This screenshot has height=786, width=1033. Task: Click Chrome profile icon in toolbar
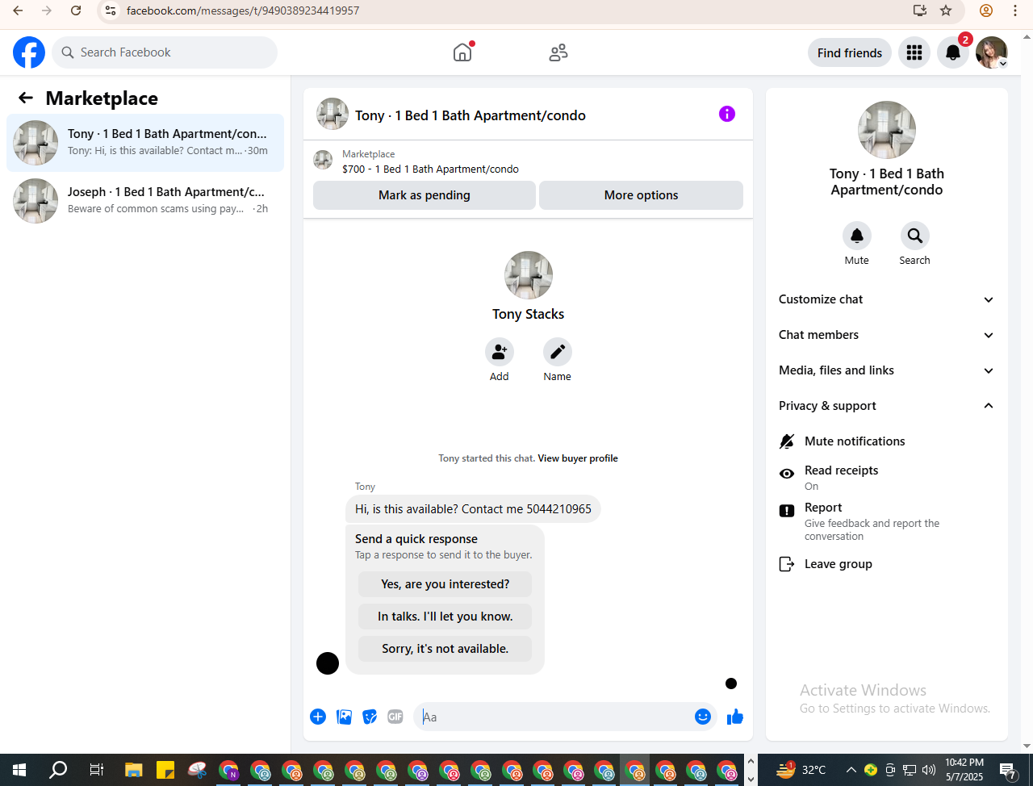click(986, 10)
